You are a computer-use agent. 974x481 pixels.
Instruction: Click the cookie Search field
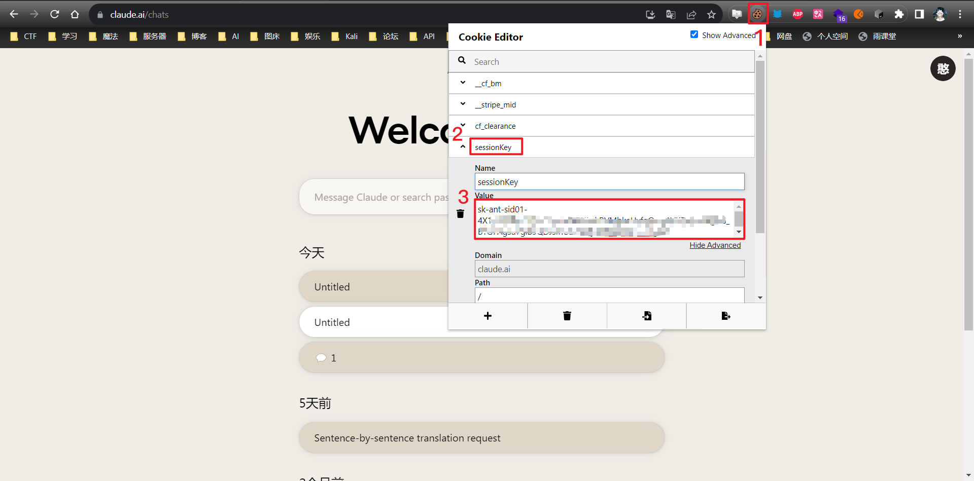(x=609, y=62)
